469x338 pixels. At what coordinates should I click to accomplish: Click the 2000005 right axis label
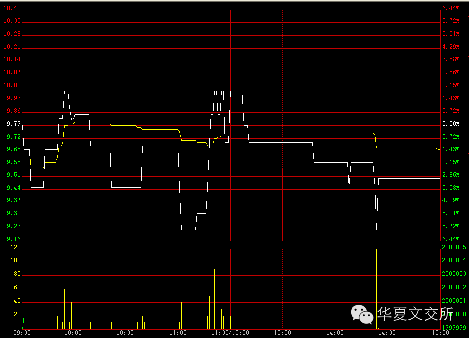pyautogui.click(x=454, y=247)
